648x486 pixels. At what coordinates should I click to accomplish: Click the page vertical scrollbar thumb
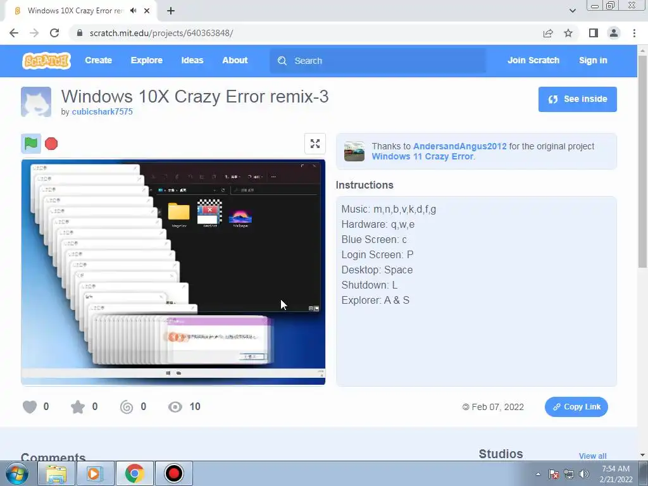click(x=642, y=161)
